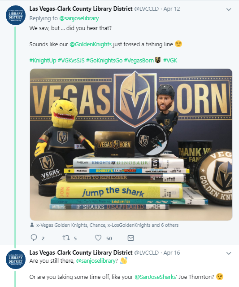239x287 pixels.
Task: Open the Apr 12 timestamp link
Action: pyautogui.click(x=172, y=9)
